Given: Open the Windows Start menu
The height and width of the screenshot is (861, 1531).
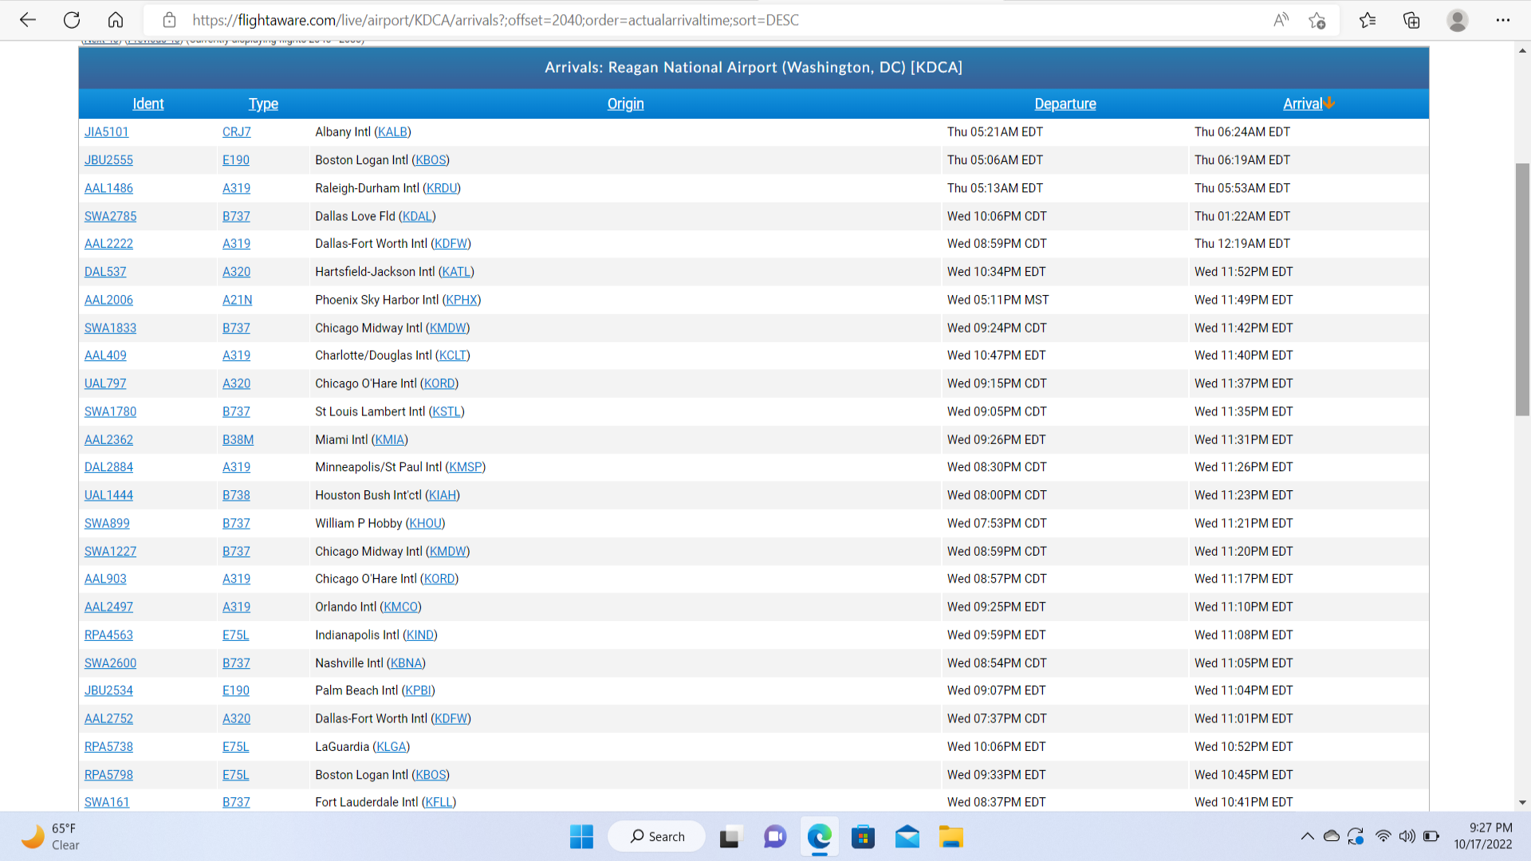Looking at the screenshot, I should click(x=581, y=836).
